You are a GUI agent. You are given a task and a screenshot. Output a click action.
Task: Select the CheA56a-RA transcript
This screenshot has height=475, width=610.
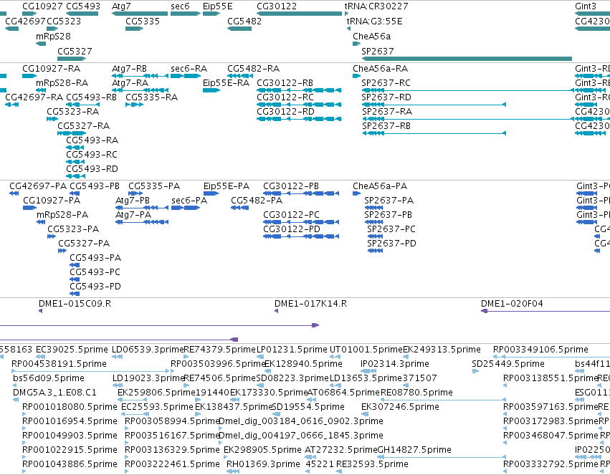tap(356, 76)
